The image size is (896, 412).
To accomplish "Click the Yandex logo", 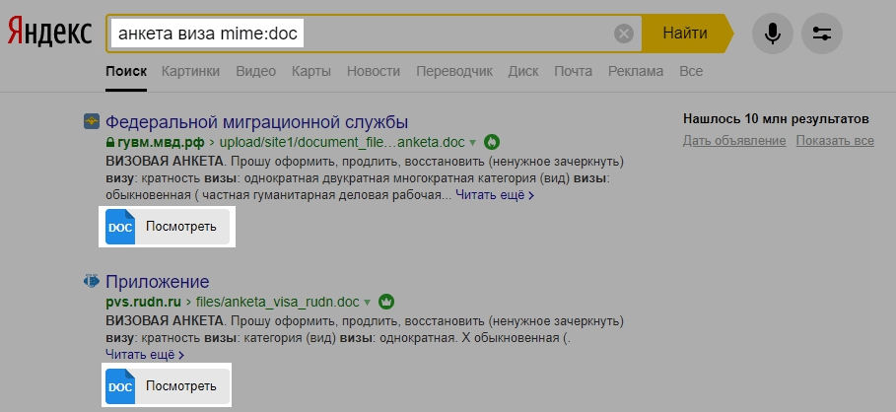I will coord(49,34).
